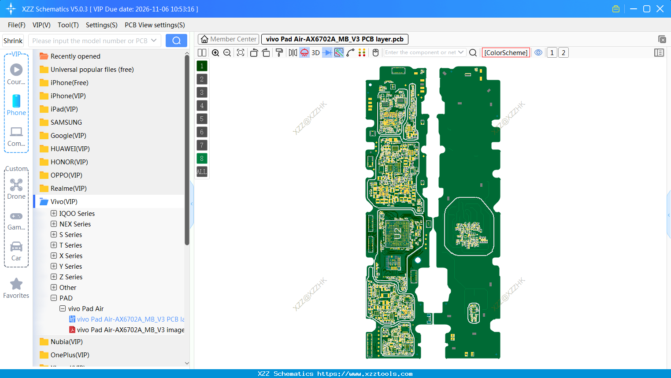Open the mouse settings tool in the toolbar

click(x=375, y=52)
